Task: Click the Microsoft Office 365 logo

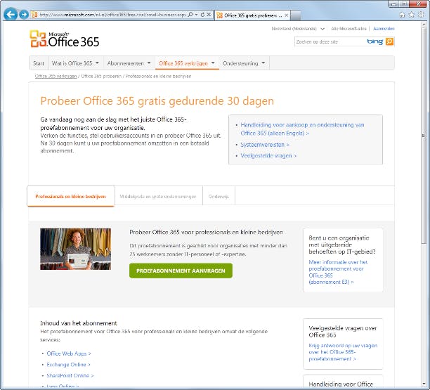Action: pos(65,39)
